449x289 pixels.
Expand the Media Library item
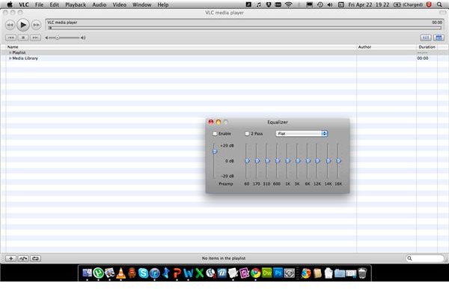point(10,58)
